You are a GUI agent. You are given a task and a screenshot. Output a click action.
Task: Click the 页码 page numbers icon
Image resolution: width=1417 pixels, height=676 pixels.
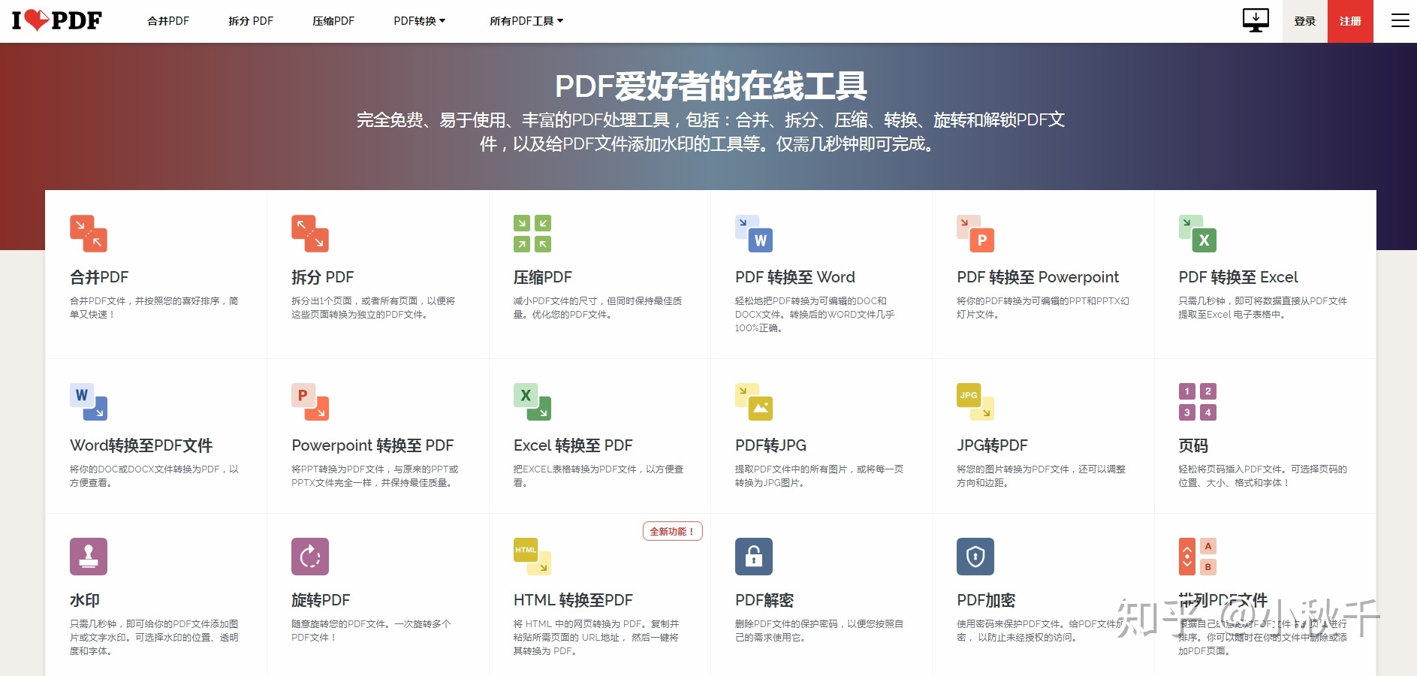pyautogui.click(x=1198, y=402)
